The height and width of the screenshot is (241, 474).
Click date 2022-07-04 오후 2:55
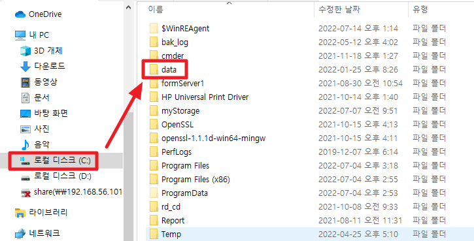(x=358, y=180)
